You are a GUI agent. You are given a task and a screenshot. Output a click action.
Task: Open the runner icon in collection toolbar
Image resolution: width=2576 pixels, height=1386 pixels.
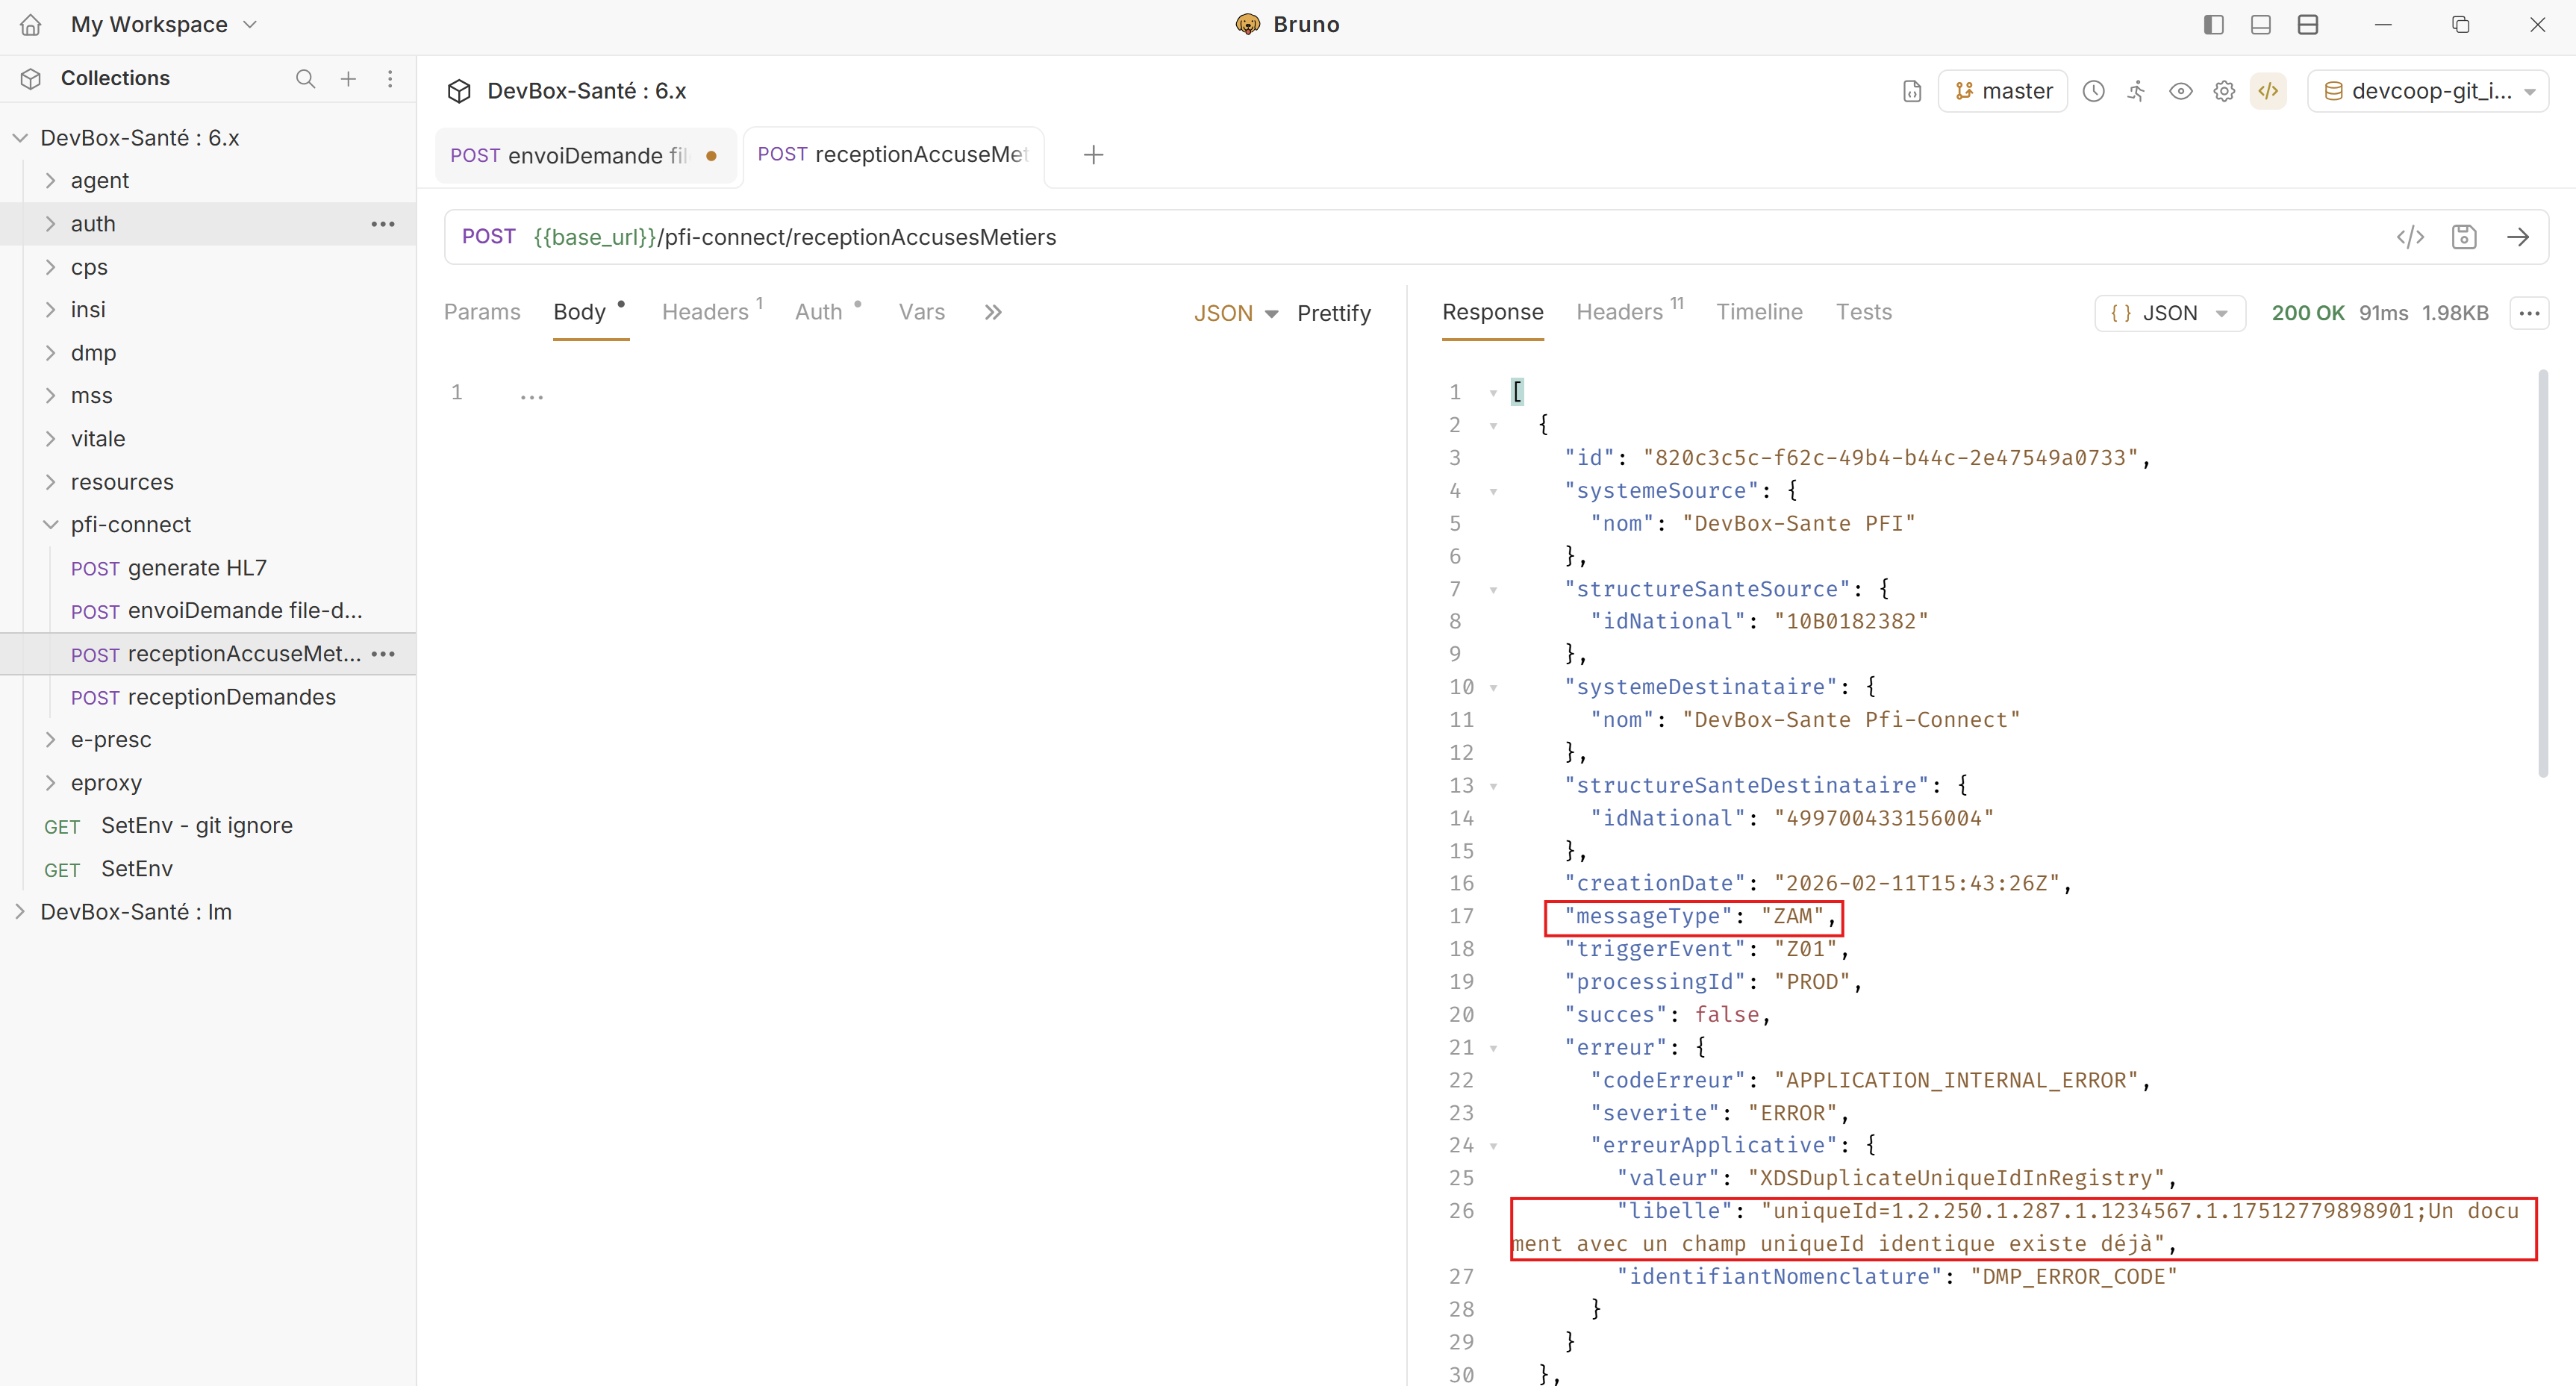tap(2137, 91)
